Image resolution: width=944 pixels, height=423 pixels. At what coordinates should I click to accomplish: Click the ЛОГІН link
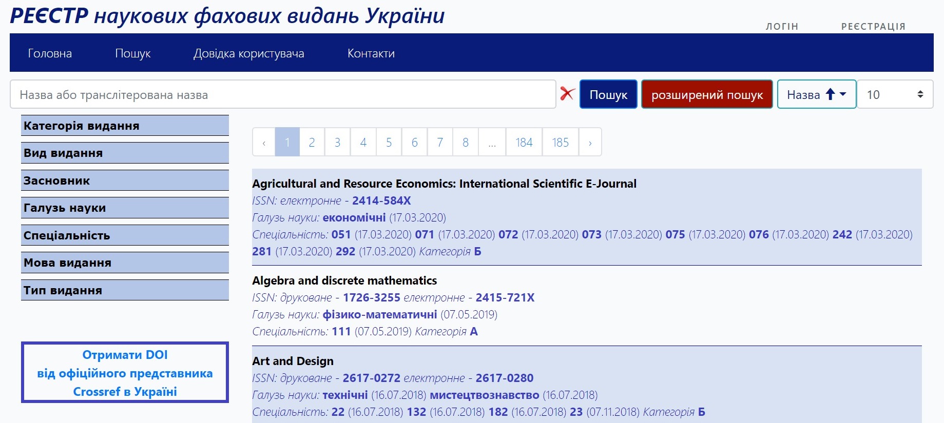[x=782, y=27]
